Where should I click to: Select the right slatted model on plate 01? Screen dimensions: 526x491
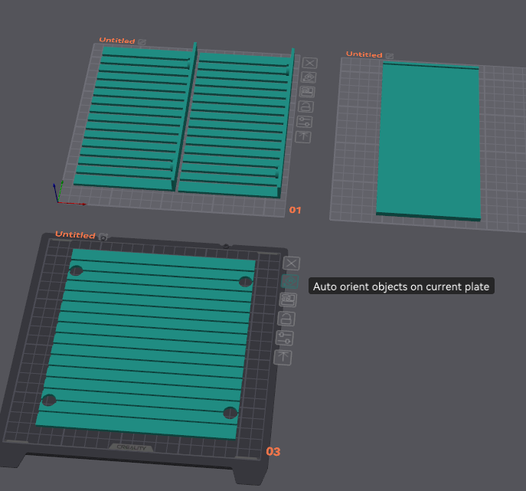coord(235,126)
